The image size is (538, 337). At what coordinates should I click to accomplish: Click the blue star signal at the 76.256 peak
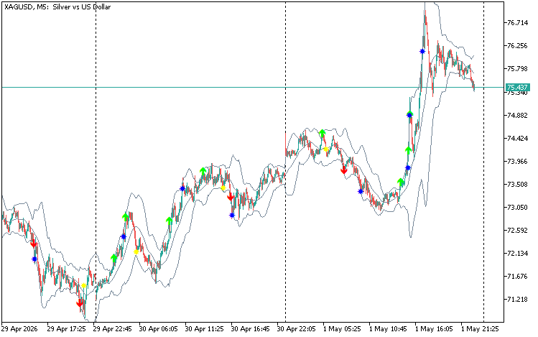(x=422, y=52)
